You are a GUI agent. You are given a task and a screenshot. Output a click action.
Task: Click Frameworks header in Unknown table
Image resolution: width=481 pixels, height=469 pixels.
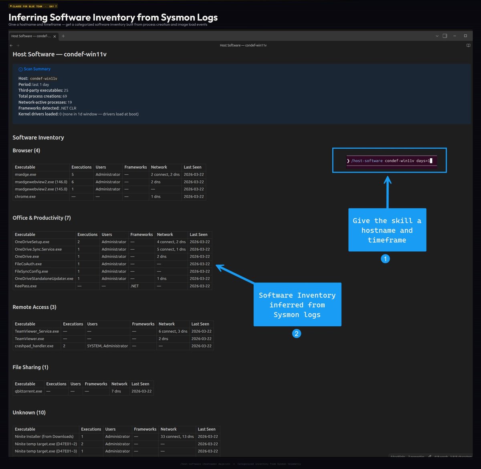click(145, 429)
